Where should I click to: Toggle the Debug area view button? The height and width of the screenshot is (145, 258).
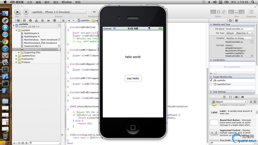pos(236,12)
